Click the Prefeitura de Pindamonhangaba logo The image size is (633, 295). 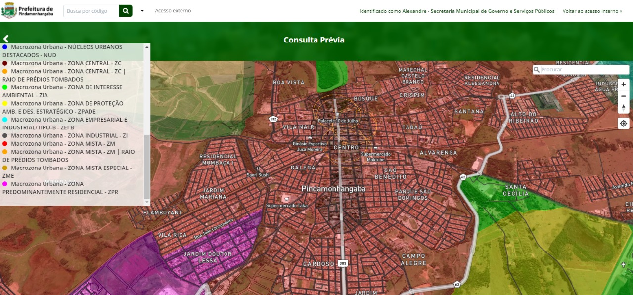click(28, 11)
